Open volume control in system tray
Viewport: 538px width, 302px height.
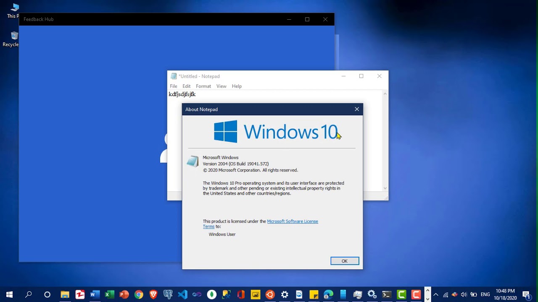point(464,294)
